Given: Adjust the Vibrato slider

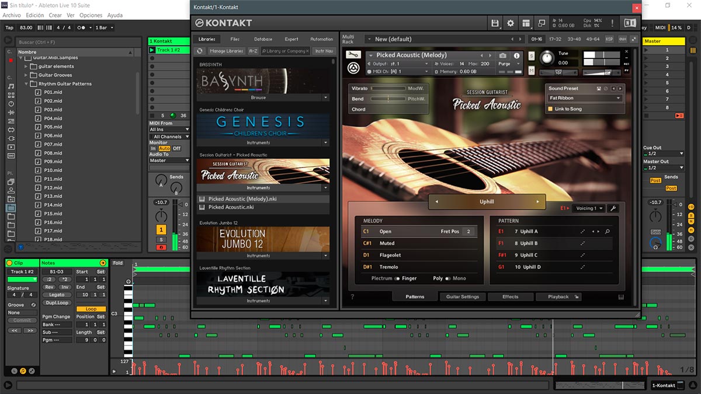Looking at the screenshot, I should tap(388, 88).
